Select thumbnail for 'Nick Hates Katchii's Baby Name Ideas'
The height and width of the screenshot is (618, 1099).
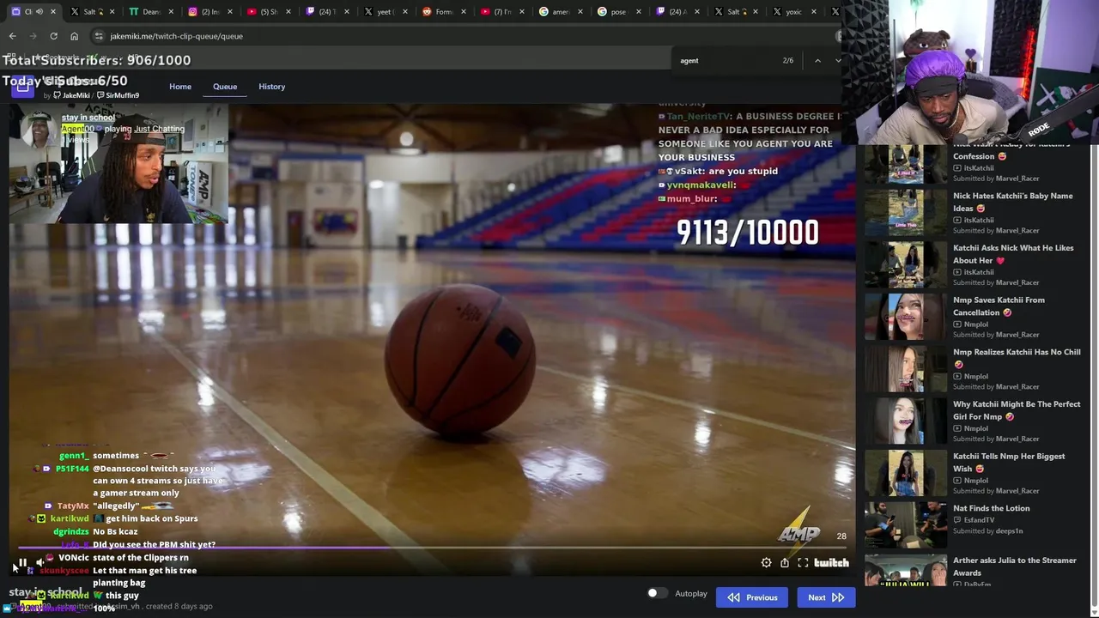906,213
